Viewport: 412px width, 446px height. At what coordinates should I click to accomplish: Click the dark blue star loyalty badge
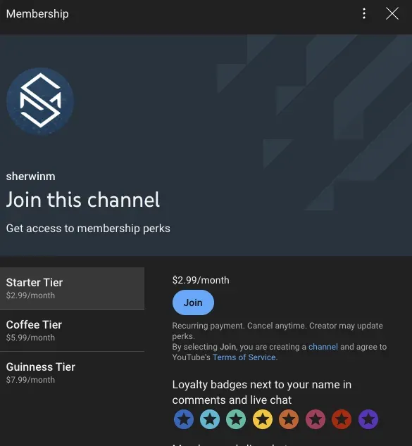(184, 419)
